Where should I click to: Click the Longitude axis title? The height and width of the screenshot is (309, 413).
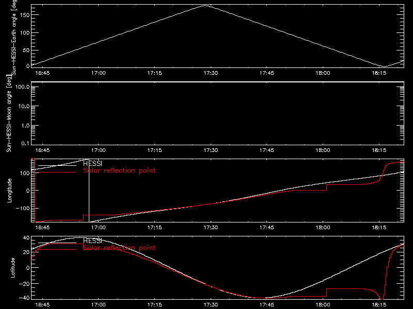coord(9,191)
